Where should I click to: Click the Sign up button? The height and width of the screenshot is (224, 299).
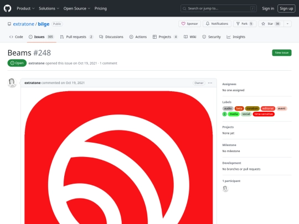point(286,8)
